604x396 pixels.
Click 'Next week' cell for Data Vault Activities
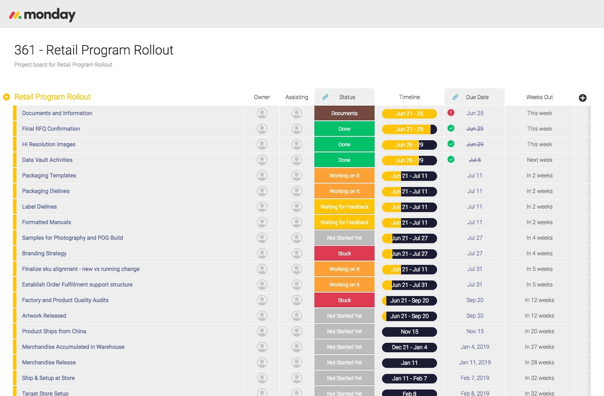pos(539,160)
